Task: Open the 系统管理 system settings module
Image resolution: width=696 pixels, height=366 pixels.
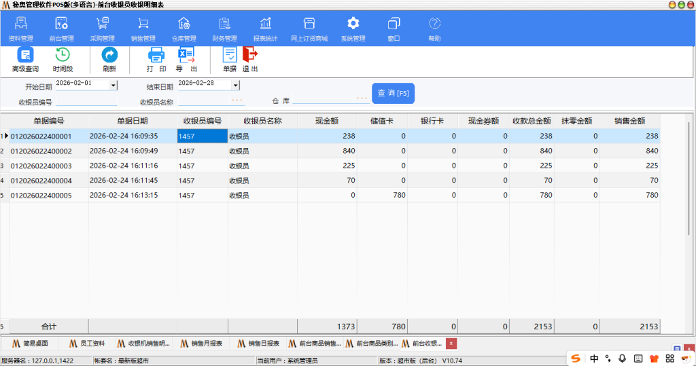Action: pos(353,29)
